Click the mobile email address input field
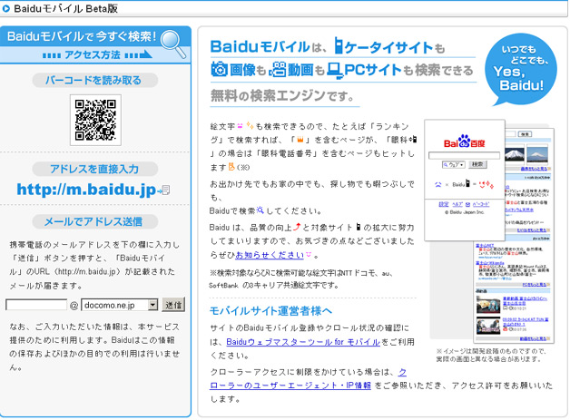The height and width of the screenshot is (420, 570). click(37, 305)
